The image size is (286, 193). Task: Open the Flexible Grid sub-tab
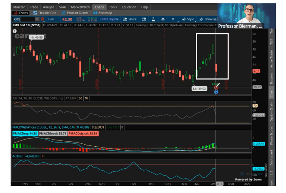click(x=45, y=13)
